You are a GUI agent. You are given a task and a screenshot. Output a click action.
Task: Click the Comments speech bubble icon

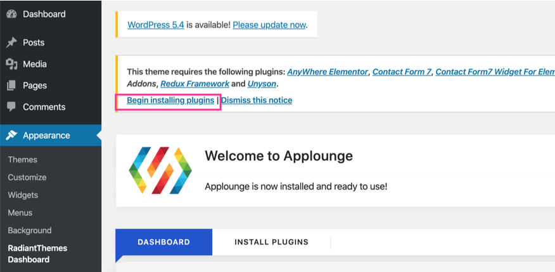tap(11, 107)
